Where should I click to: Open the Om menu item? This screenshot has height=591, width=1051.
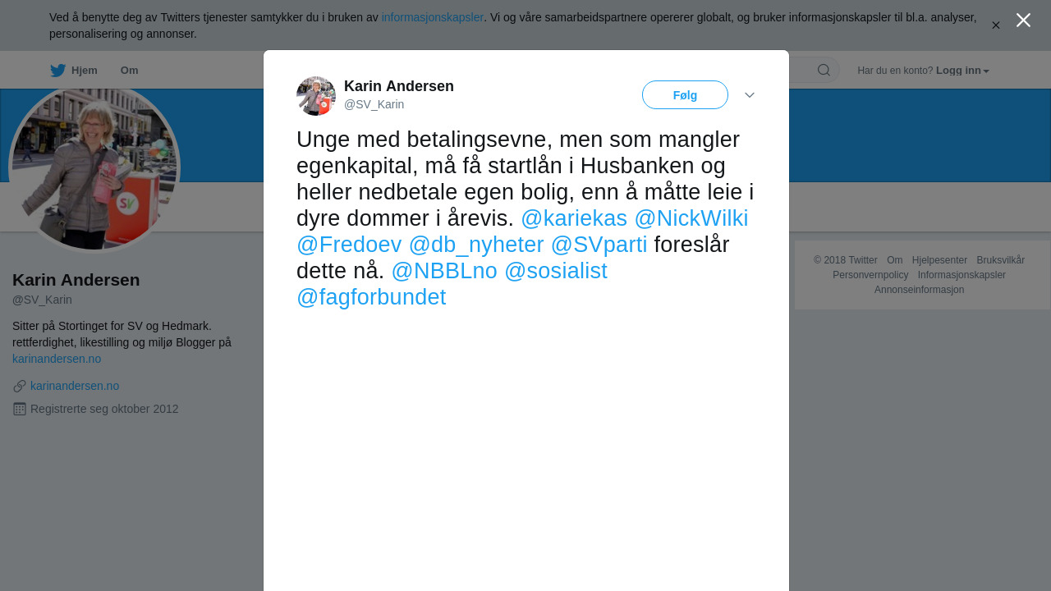tap(129, 71)
